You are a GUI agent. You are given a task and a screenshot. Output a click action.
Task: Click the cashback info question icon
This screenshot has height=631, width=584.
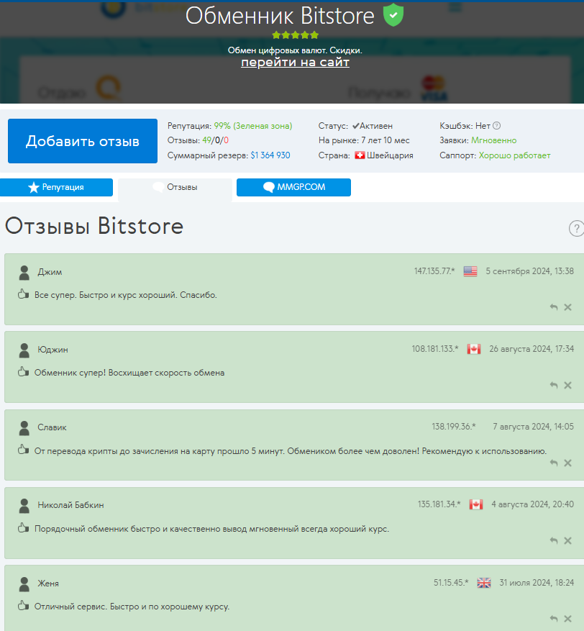(496, 125)
